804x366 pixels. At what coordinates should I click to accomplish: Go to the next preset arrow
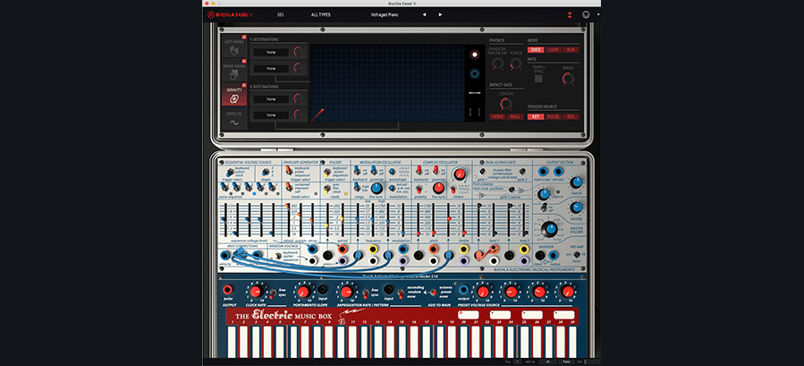pyautogui.click(x=440, y=14)
